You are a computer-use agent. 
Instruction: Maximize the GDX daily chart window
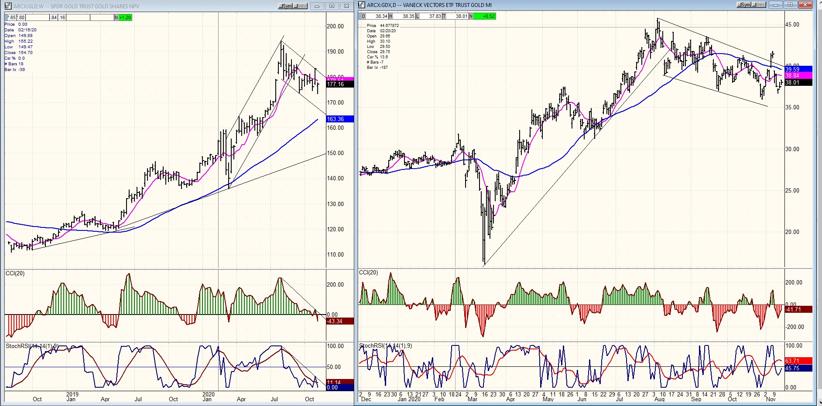point(790,5)
